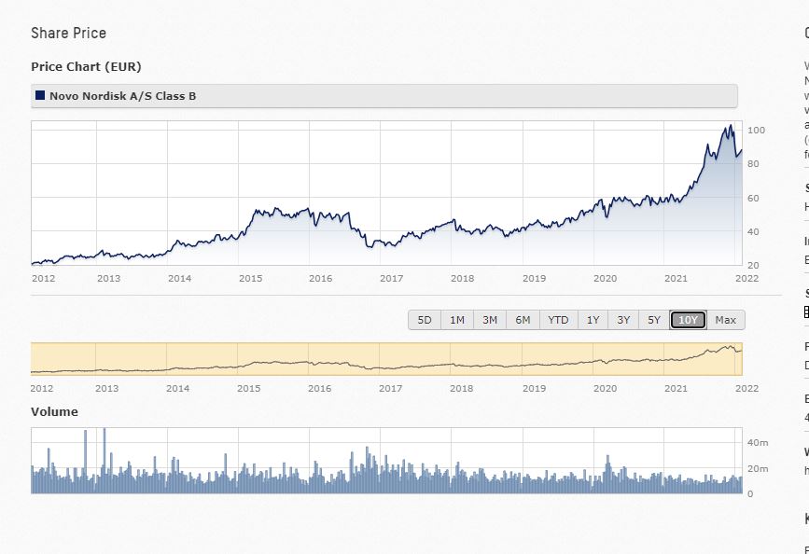Click the navy legend color square
Viewport: 809px width, 554px height.
point(40,95)
